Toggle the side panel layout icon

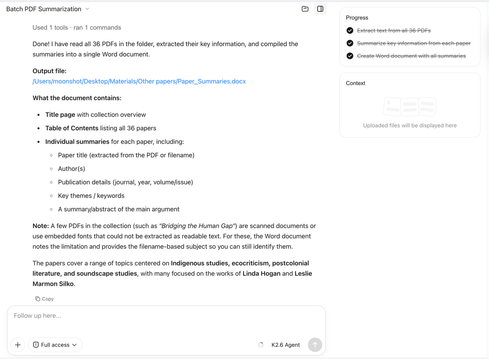point(320,9)
